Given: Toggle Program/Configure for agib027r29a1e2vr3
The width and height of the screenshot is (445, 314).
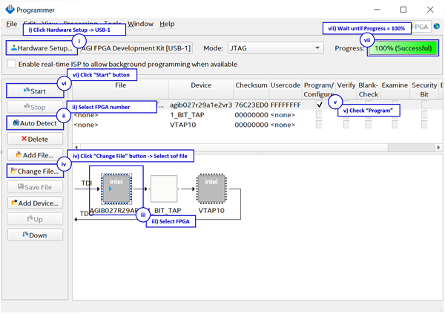Looking at the screenshot, I should click(x=319, y=105).
